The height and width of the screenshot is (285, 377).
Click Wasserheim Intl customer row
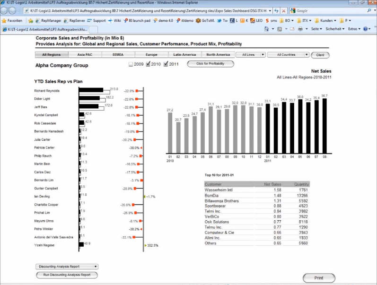257,190
